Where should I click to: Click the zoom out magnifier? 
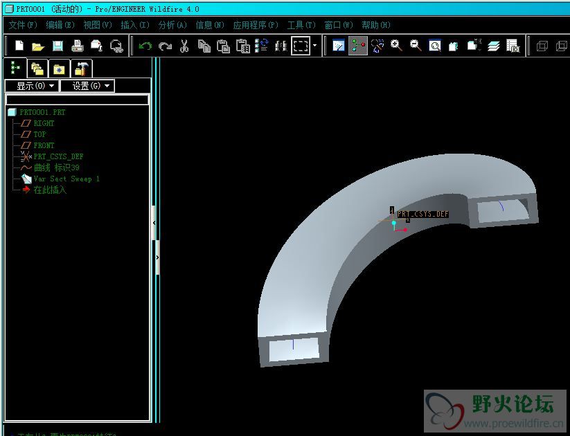[x=416, y=46]
